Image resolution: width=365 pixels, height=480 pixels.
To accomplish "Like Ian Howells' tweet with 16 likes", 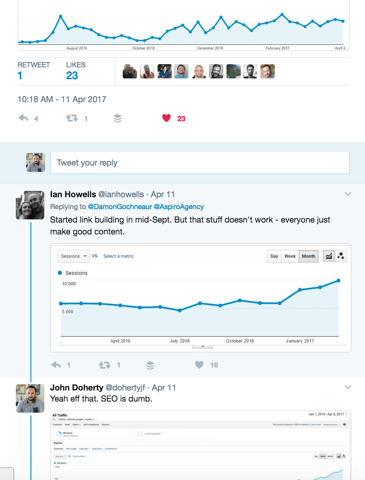I will pos(199,365).
